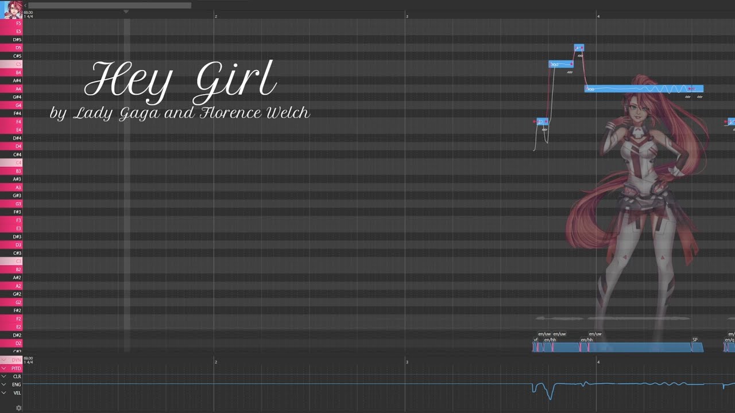Select the DYN parameter label

(x=16, y=360)
